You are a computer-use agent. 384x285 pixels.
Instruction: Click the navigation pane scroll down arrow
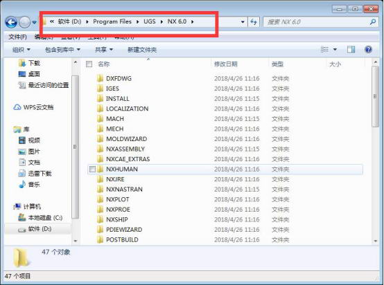tap(76, 241)
